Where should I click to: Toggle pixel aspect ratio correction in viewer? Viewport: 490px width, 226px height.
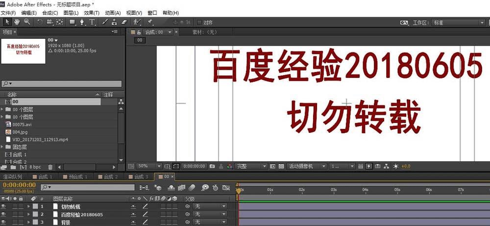click(x=360, y=166)
